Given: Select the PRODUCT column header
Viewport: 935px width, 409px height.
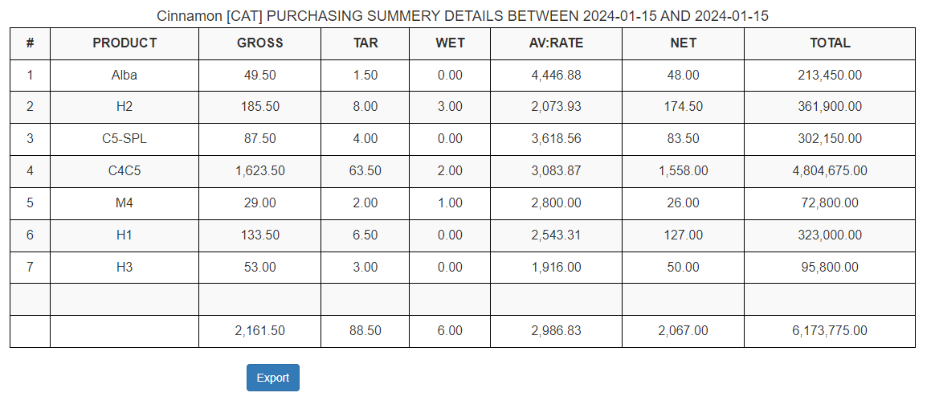Looking at the screenshot, I should (125, 43).
